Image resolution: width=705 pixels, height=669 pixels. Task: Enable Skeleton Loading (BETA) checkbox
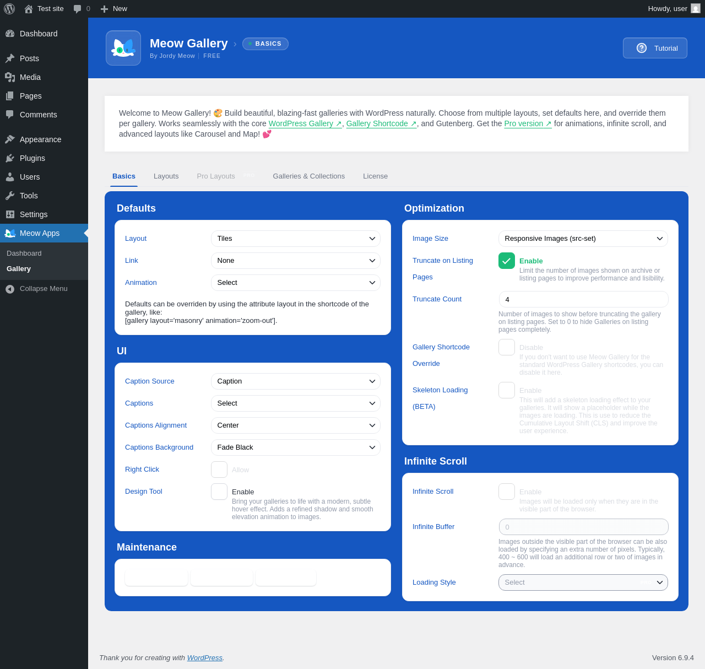(507, 390)
